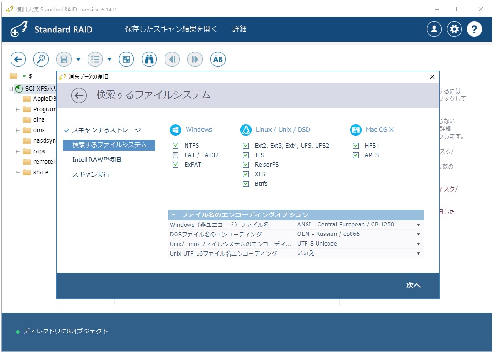
Task: Click the SGI XFS volume disk icon
Action: 19,89
